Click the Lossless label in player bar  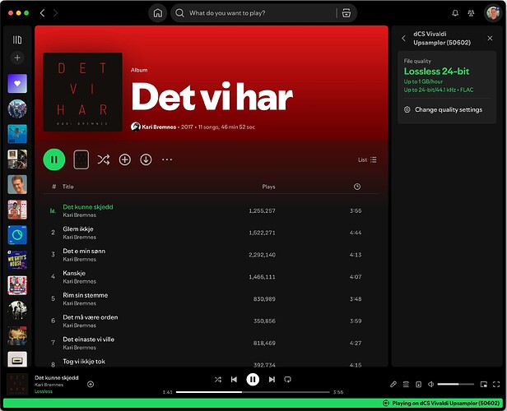pos(44,391)
